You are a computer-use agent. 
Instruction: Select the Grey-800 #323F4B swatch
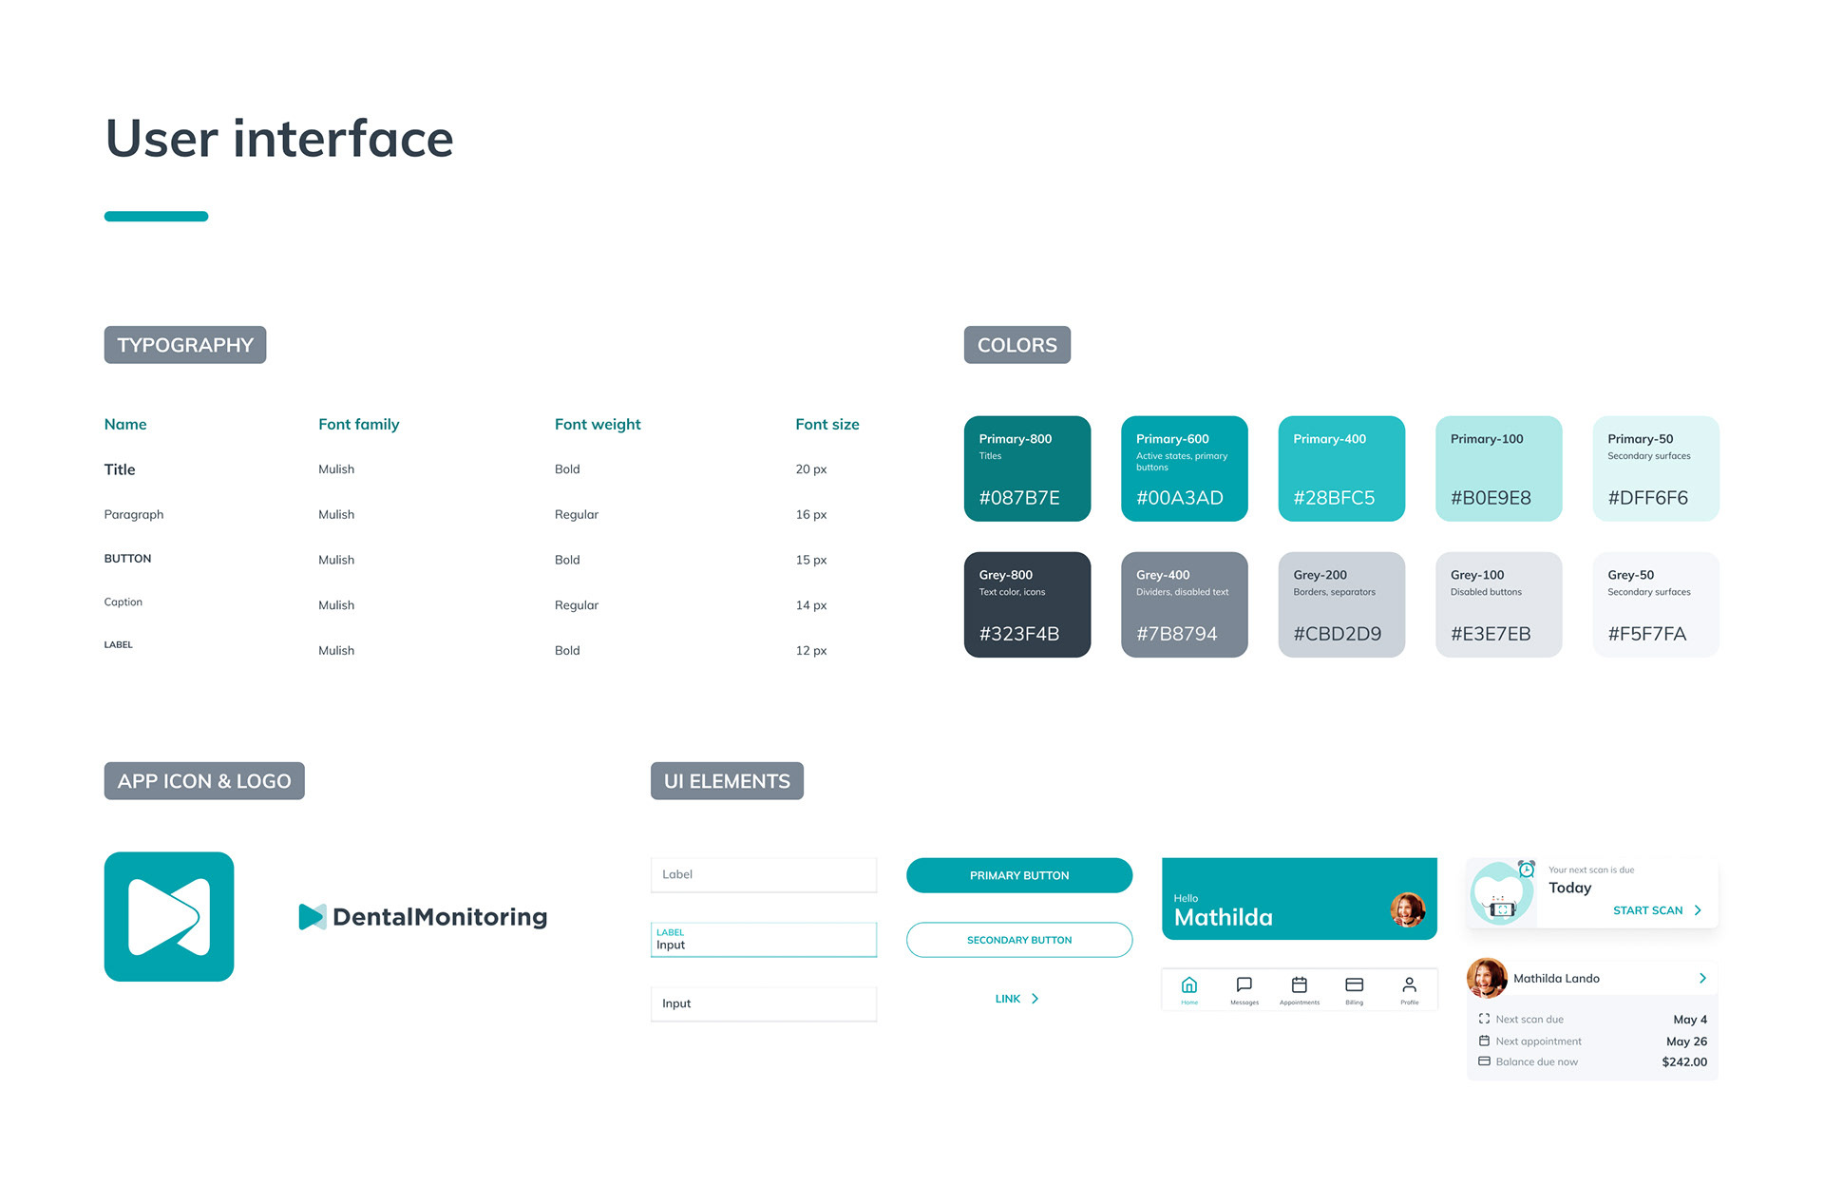click(x=1027, y=604)
